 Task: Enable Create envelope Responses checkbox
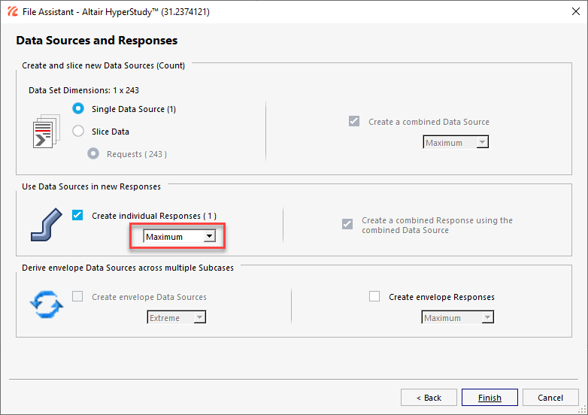(374, 296)
